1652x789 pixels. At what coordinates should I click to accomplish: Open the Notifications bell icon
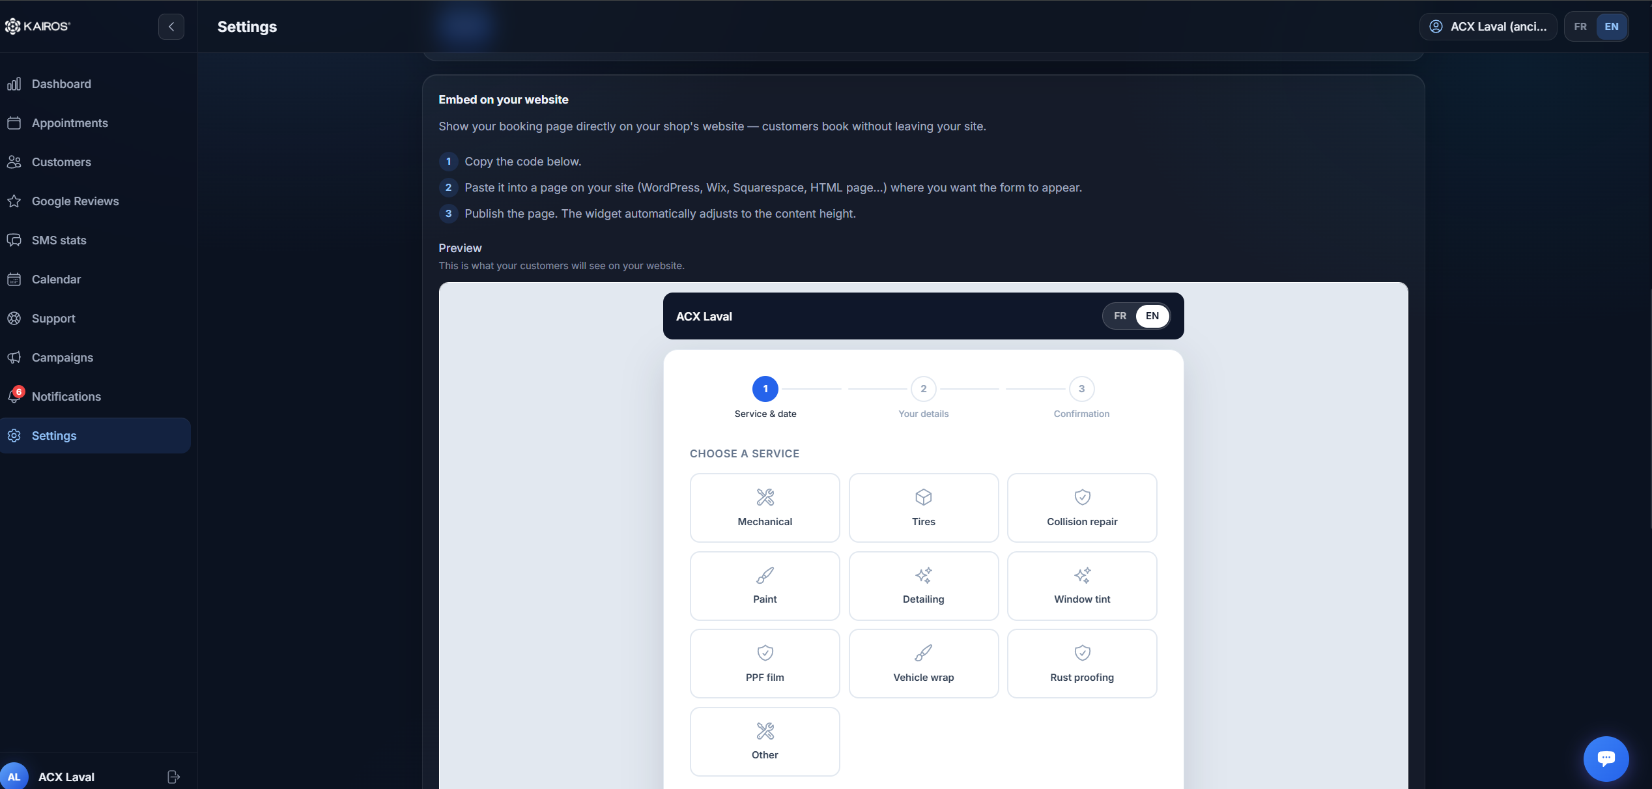pyautogui.click(x=15, y=396)
